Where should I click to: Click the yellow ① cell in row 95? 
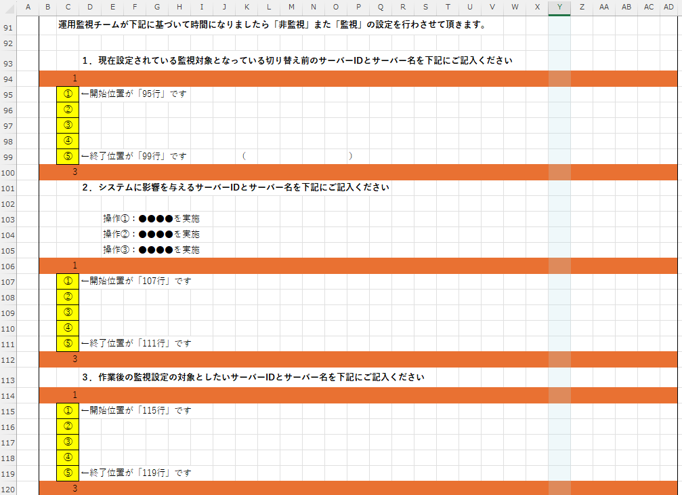point(68,94)
